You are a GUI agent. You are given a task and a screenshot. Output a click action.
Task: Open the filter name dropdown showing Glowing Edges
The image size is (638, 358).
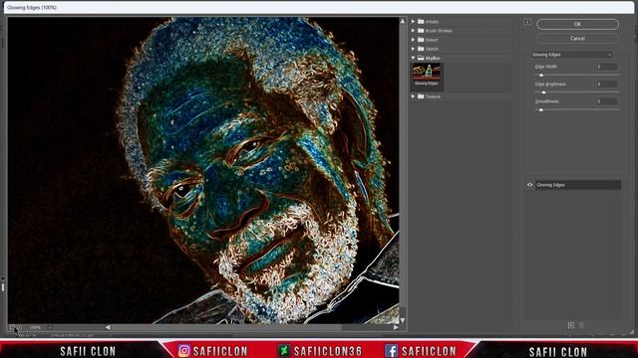pyautogui.click(x=571, y=55)
